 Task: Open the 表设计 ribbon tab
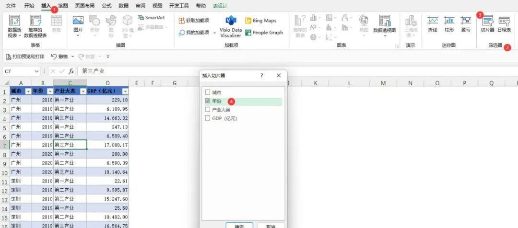pos(220,6)
